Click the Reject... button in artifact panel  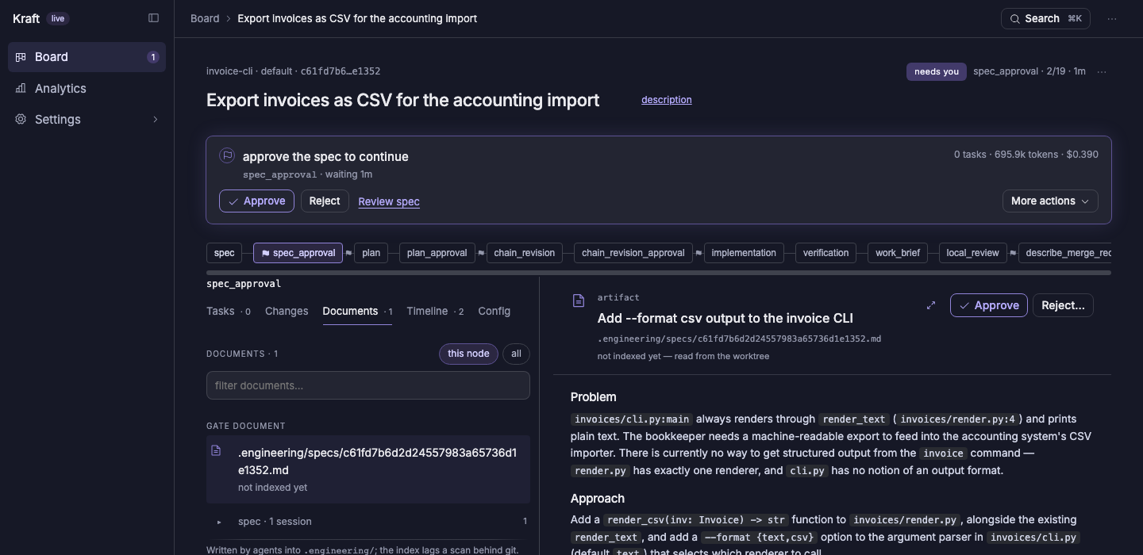tap(1063, 305)
